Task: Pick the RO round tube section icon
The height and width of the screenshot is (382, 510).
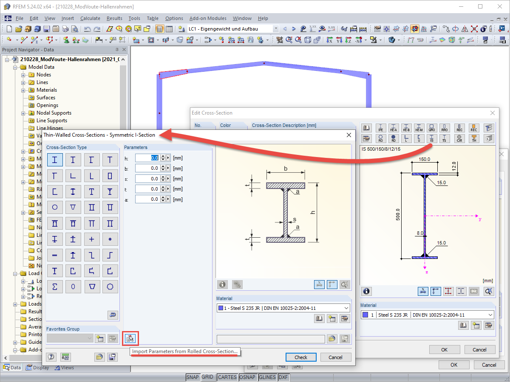Action: 381,138
